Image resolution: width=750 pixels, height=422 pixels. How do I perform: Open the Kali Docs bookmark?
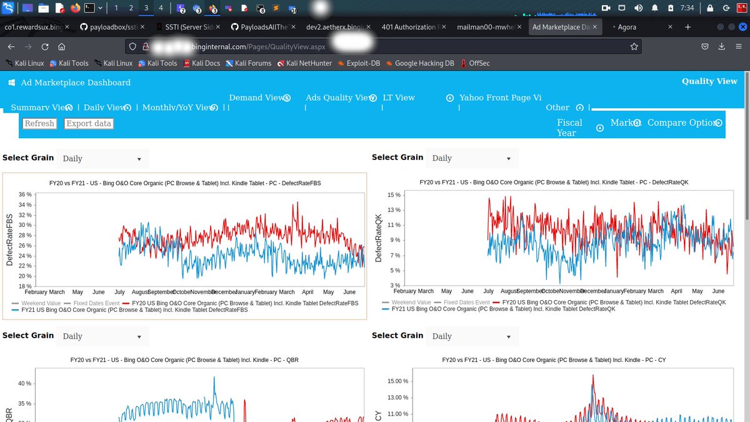(201, 63)
